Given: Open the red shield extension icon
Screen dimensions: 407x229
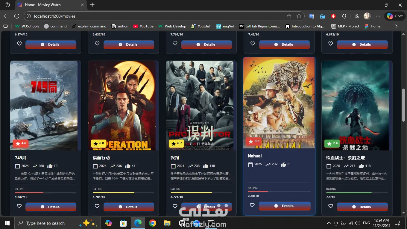Looking at the screenshot, I should pos(333,16).
